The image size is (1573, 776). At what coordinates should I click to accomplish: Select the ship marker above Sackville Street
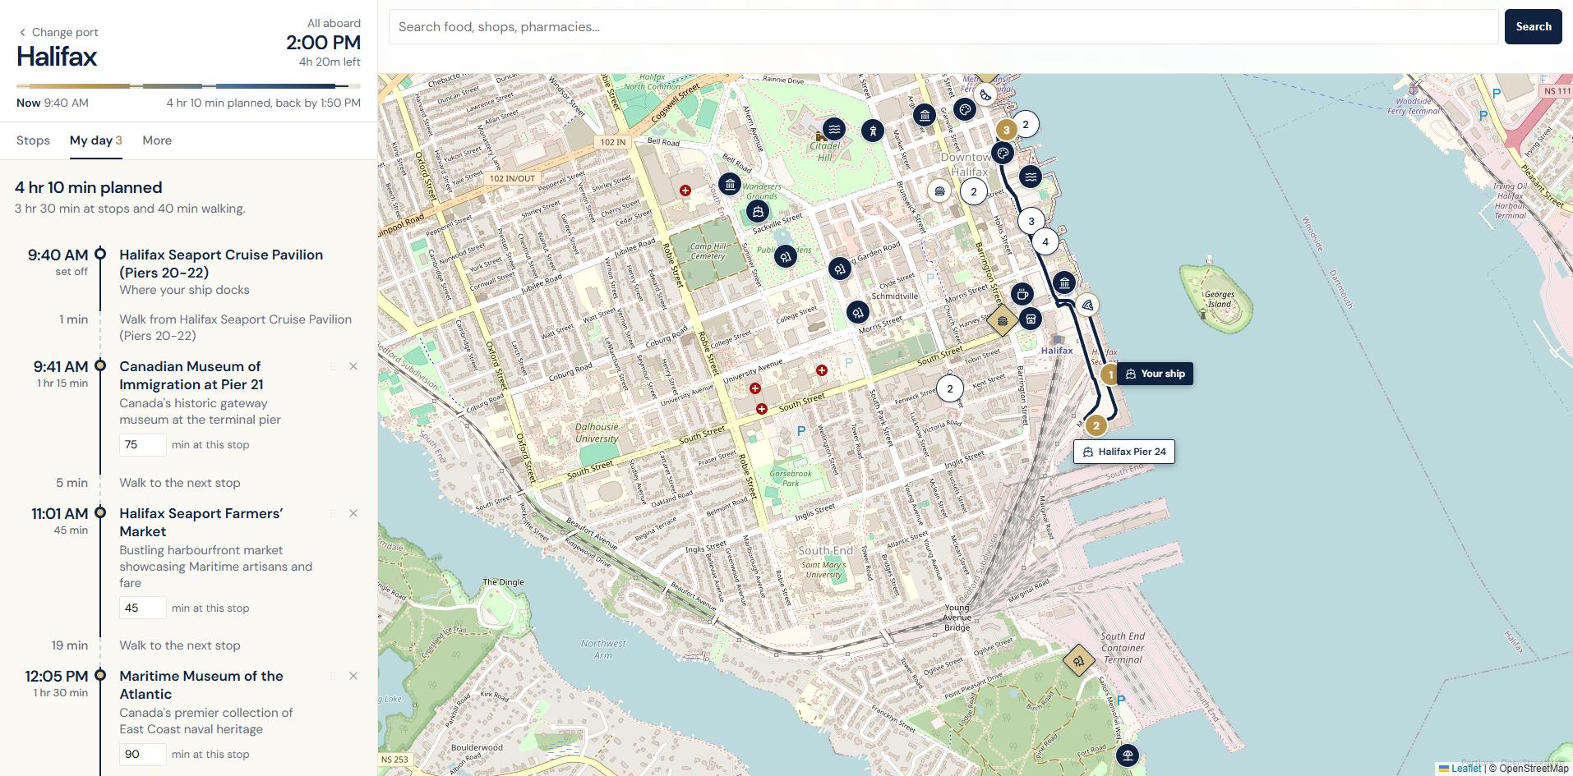point(758,211)
